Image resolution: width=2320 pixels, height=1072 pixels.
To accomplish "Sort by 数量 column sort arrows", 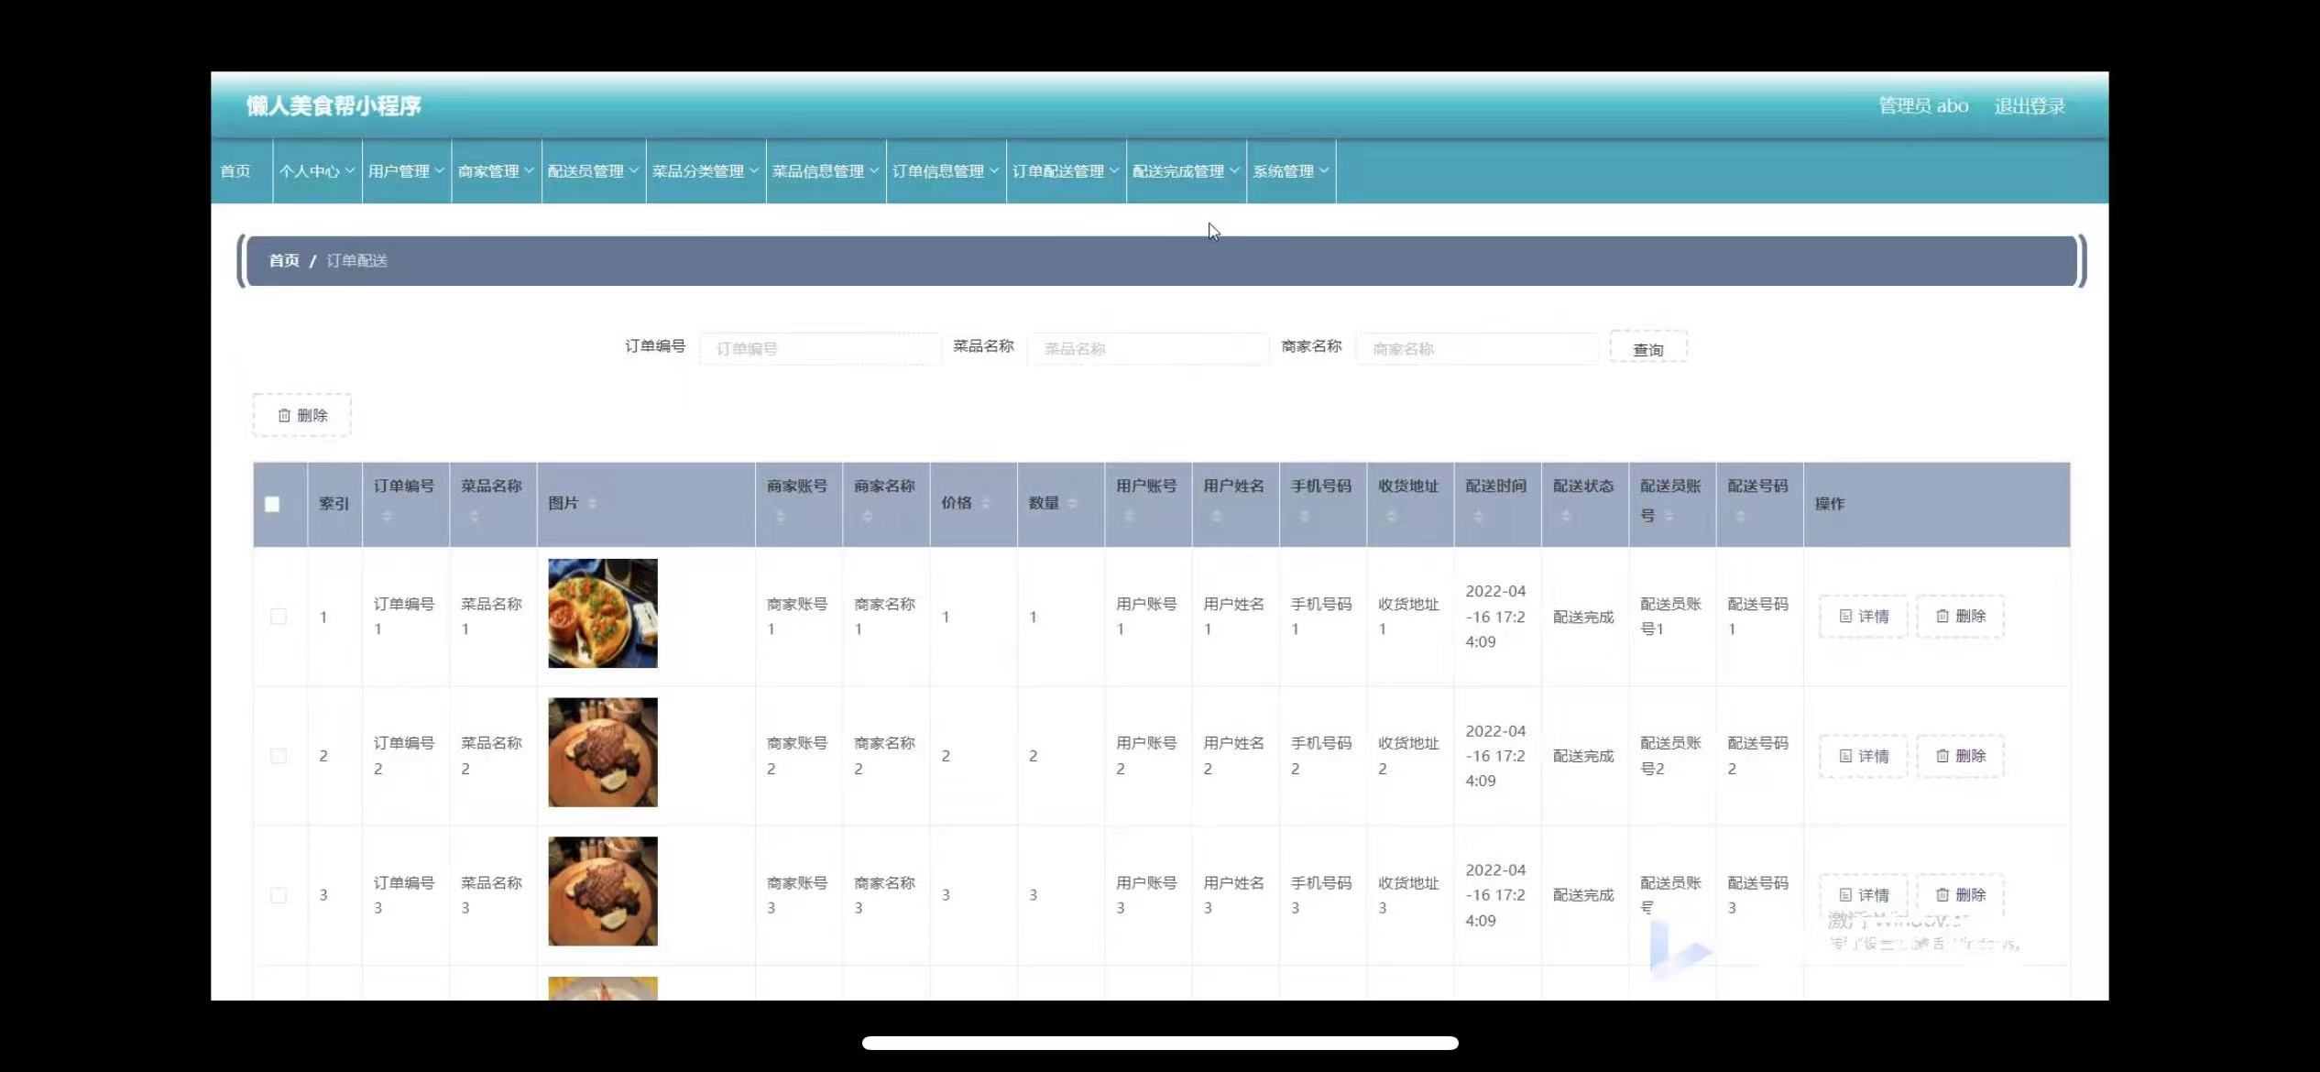I will pos(1072,503).
